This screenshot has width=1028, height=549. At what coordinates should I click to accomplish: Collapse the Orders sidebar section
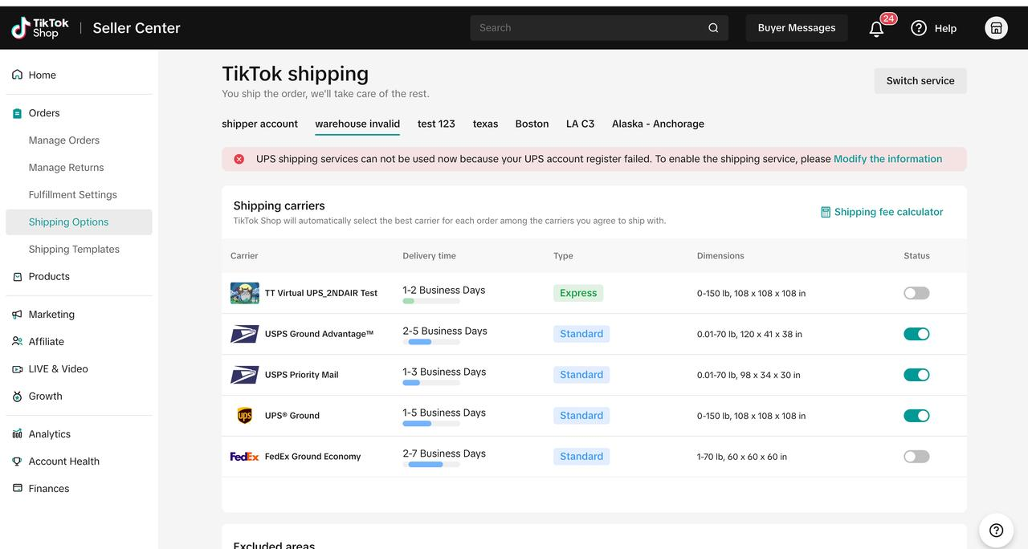point(44,113)
